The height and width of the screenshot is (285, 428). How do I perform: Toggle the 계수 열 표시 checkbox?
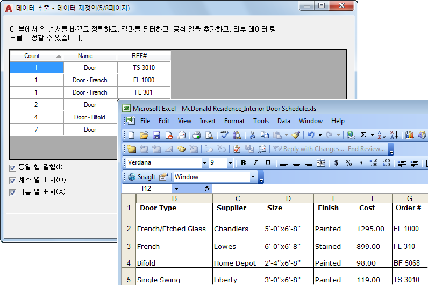pyautogui.click(x=12, y=180)
